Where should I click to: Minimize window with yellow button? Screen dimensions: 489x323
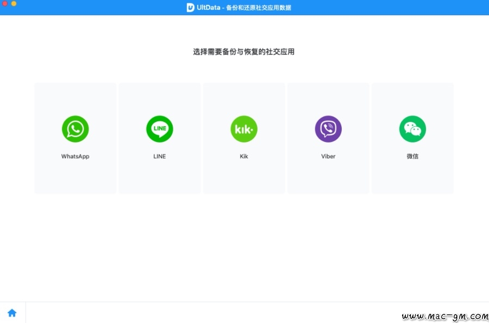pos(14,3)
